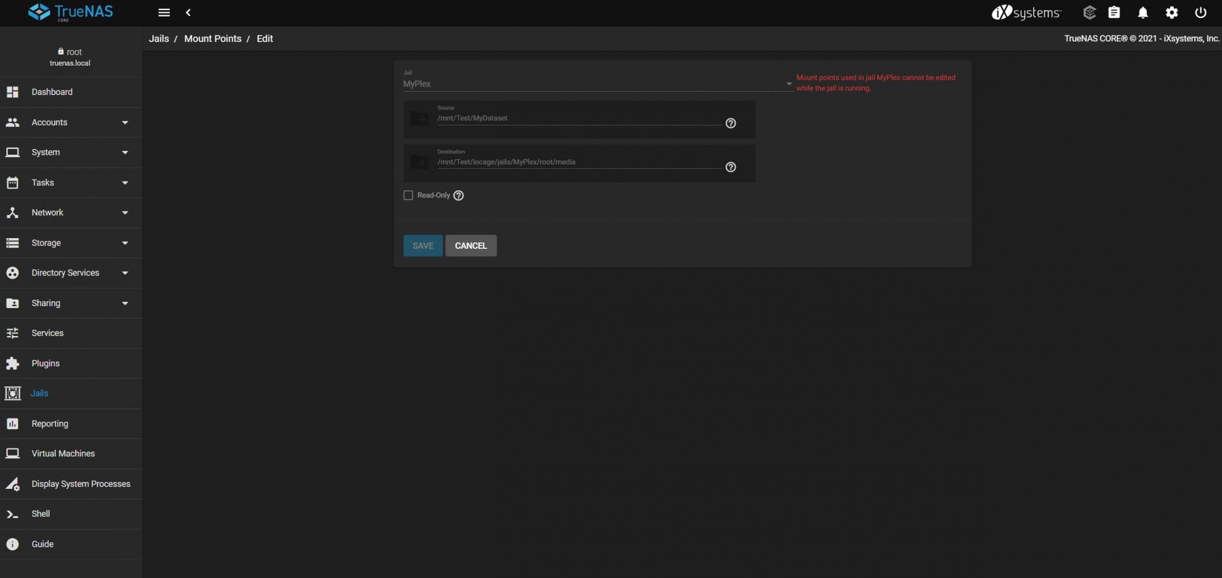1222x578 pixels.
Task: Click the Destination path input field
Action: pyautogui.click(x=579, y=162)
